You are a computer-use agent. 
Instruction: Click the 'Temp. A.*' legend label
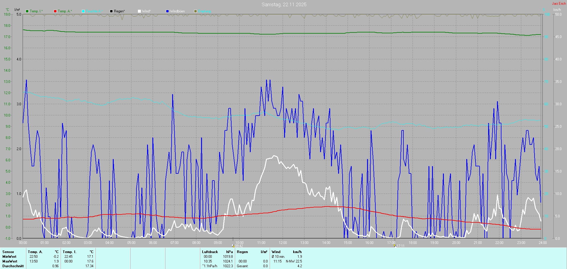click(x=65, y=11)
